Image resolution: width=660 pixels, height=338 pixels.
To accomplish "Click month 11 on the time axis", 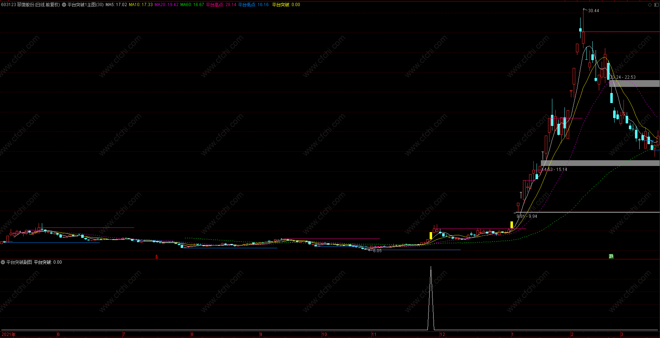I will (x=374, y=334).
